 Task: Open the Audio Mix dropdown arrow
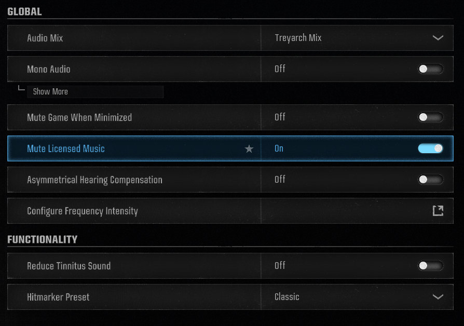(x=438, y=38)
